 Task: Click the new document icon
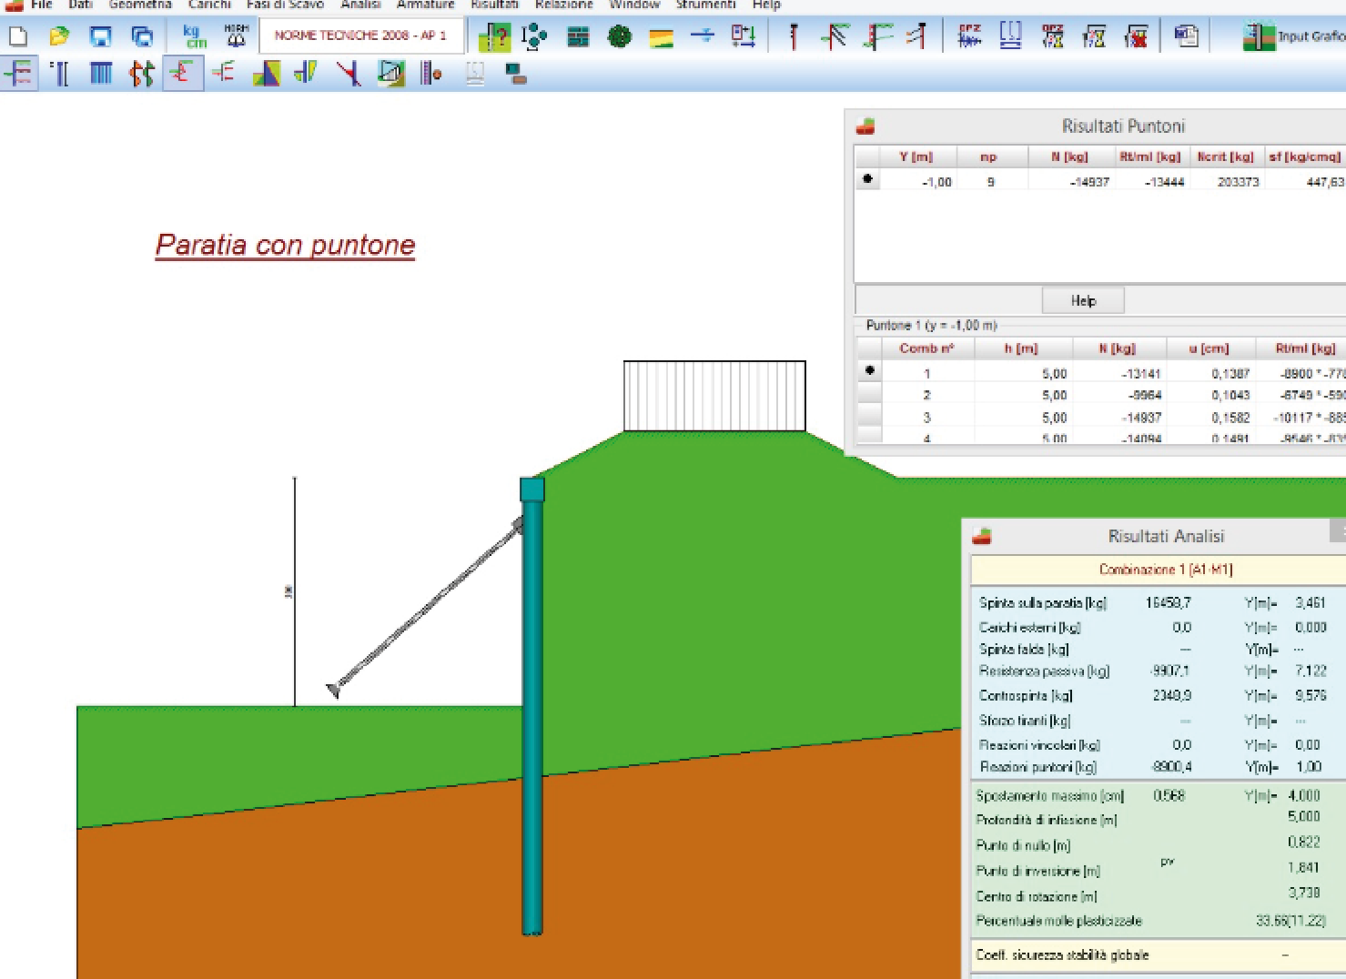tap(18, 36)
